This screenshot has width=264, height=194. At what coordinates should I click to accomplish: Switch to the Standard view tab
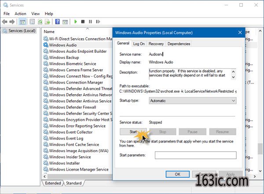(74, 183)
